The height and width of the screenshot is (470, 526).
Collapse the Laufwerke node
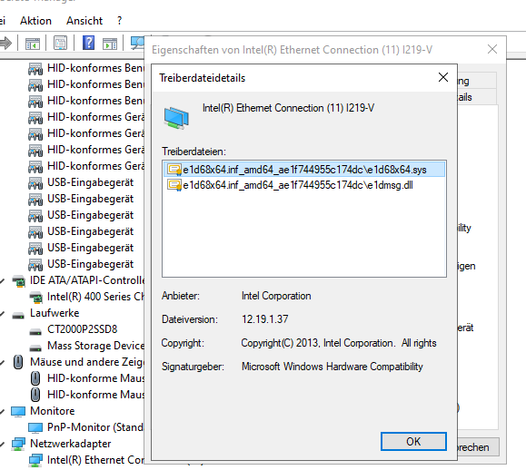3,313
